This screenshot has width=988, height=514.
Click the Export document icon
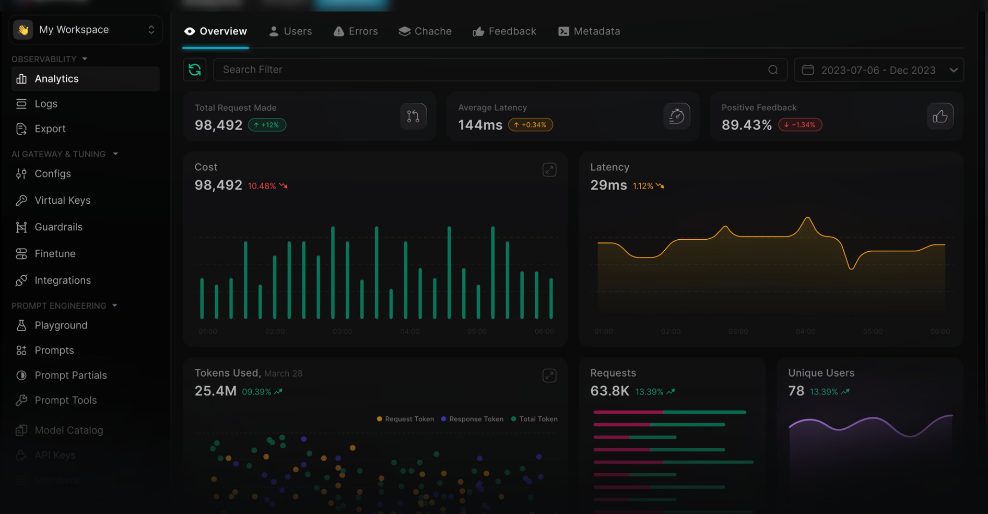coord(21,129)
